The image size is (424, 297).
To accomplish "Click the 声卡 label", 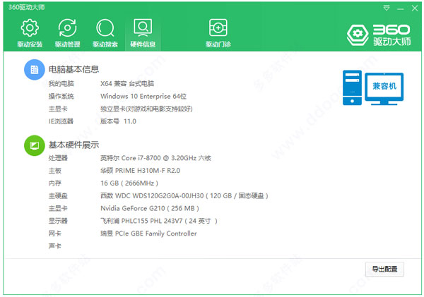I will click(55, 246).
